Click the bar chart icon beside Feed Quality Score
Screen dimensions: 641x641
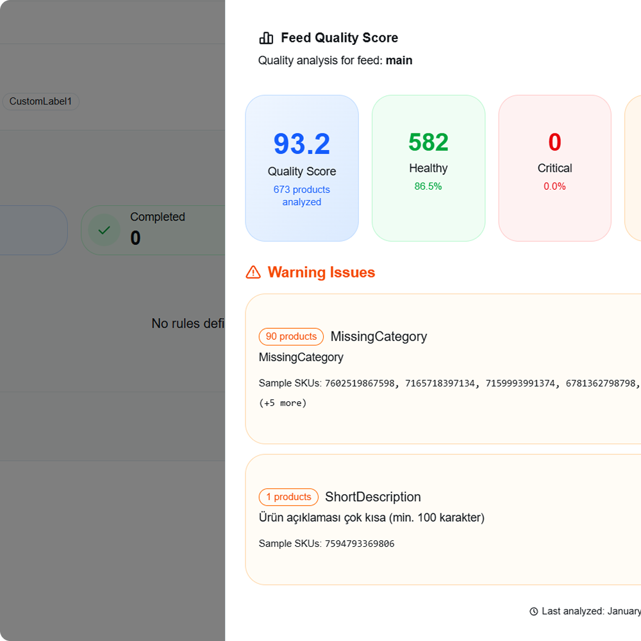266,38
